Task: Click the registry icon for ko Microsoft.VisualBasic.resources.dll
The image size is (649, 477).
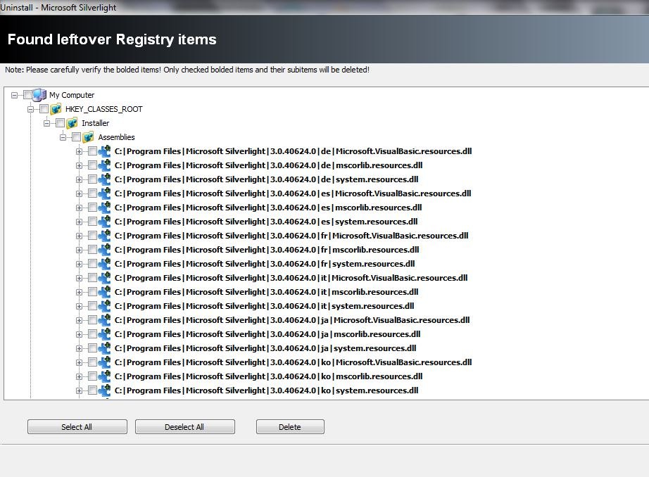Action: (x=104, y=362)
